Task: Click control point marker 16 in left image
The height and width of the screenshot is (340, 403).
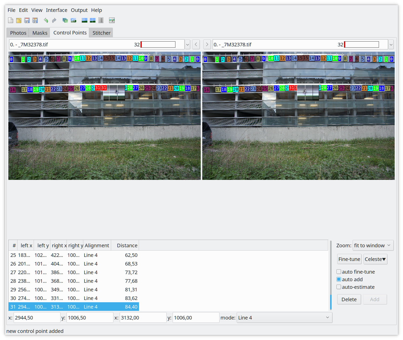Action: pos(13,90)
